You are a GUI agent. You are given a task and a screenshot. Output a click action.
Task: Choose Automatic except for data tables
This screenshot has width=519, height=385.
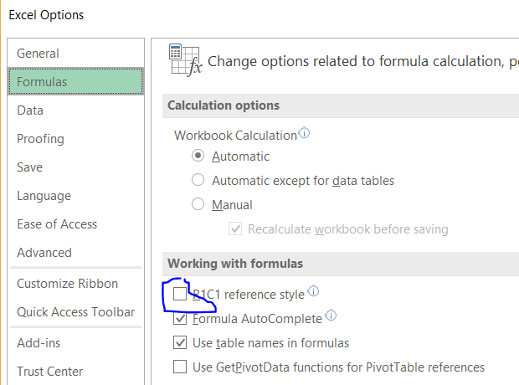[198, 180]
